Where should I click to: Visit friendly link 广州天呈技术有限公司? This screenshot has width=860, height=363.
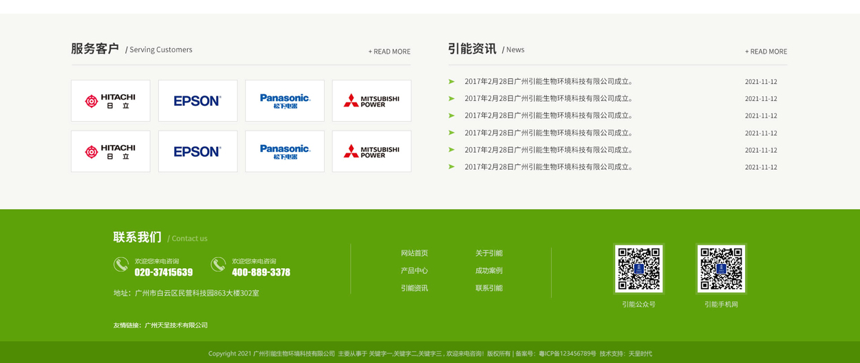click(176, 325)
